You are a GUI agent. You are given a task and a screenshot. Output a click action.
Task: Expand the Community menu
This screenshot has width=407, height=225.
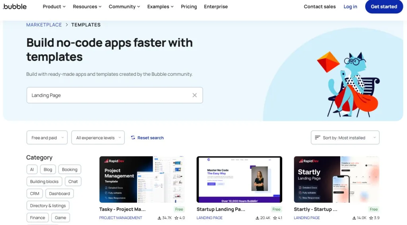(124, 6)
